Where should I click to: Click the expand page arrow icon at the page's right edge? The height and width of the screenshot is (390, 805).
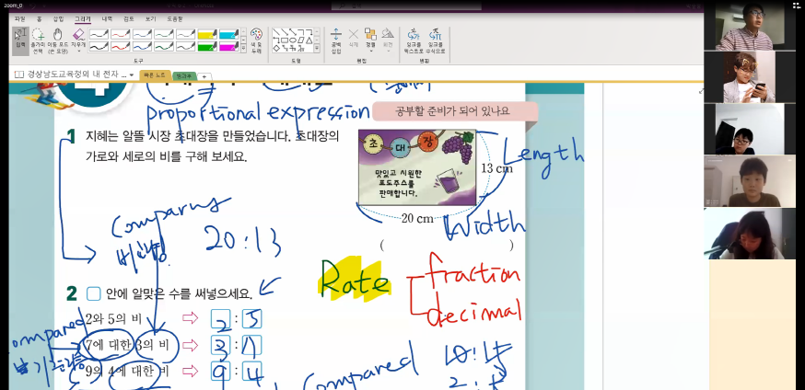(x=701, y=91)
